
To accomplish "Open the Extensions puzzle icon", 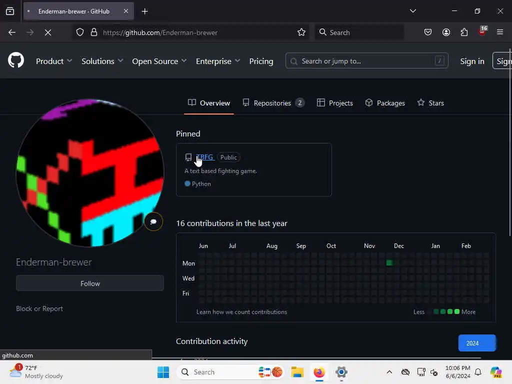I will (464, 32).
